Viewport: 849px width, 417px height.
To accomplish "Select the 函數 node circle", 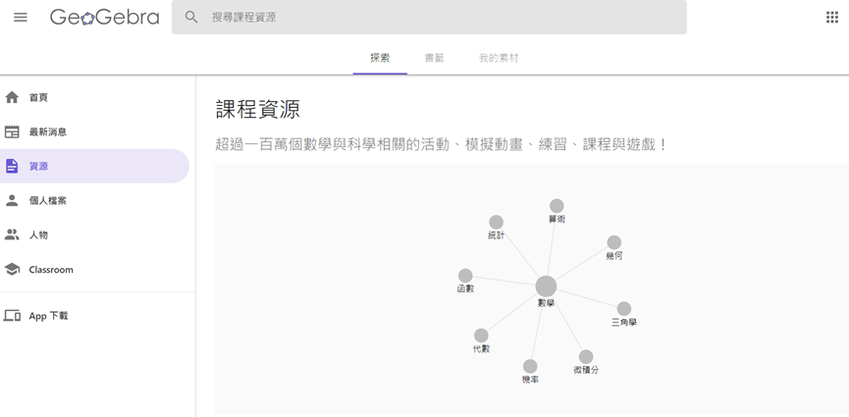I will point(465,276).
